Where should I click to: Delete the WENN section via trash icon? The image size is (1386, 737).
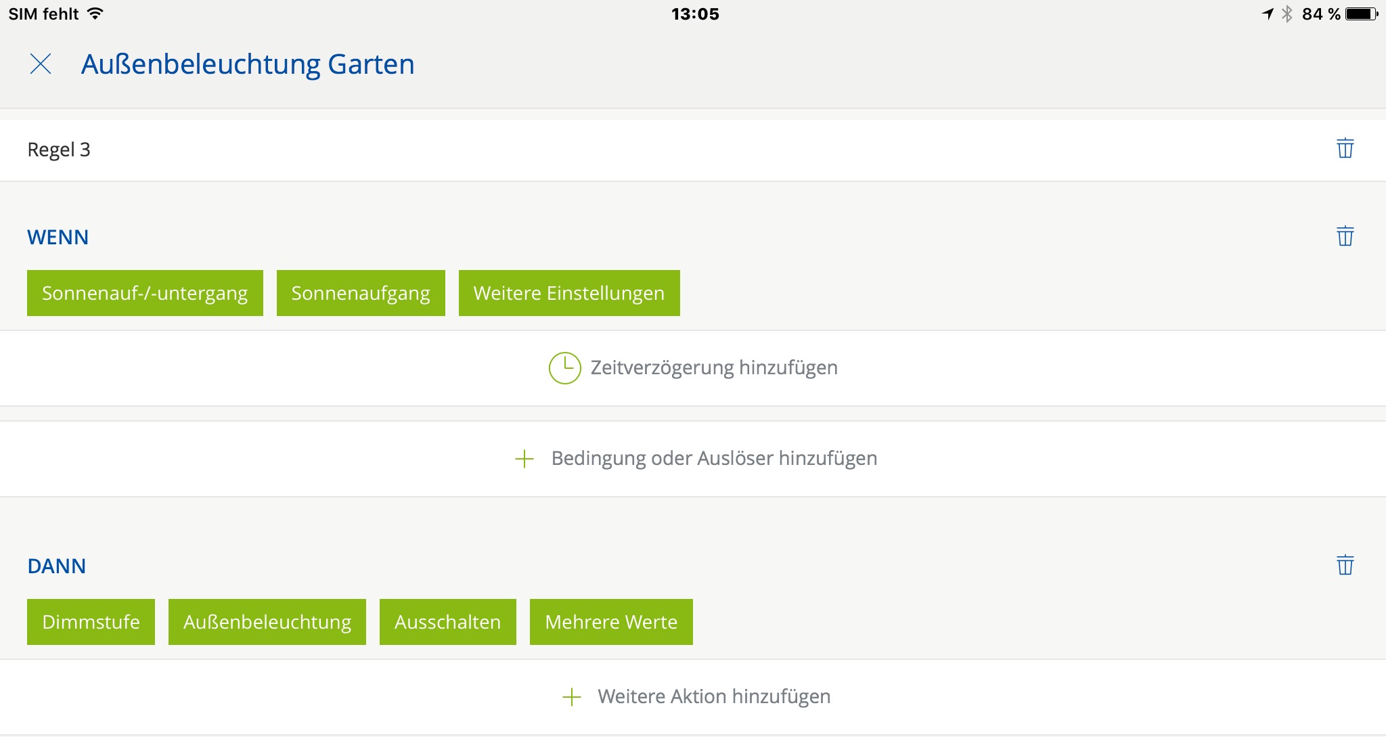(1345, 236)
